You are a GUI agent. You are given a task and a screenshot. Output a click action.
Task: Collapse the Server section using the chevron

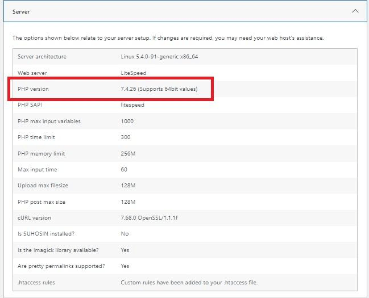(x=355, y=11)
